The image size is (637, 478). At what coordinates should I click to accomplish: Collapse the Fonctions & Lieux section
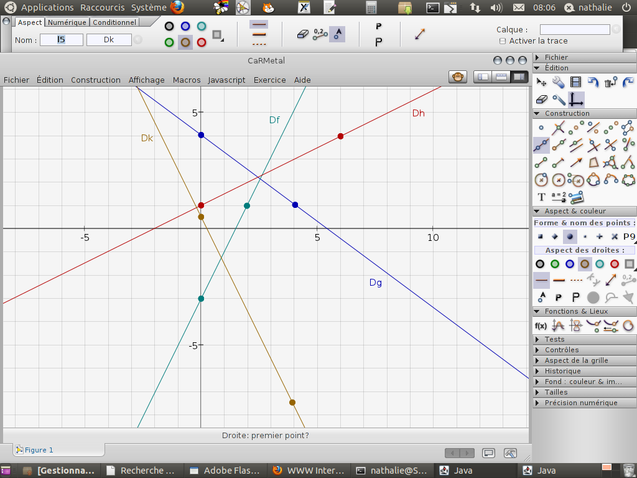tap(585, 311)
